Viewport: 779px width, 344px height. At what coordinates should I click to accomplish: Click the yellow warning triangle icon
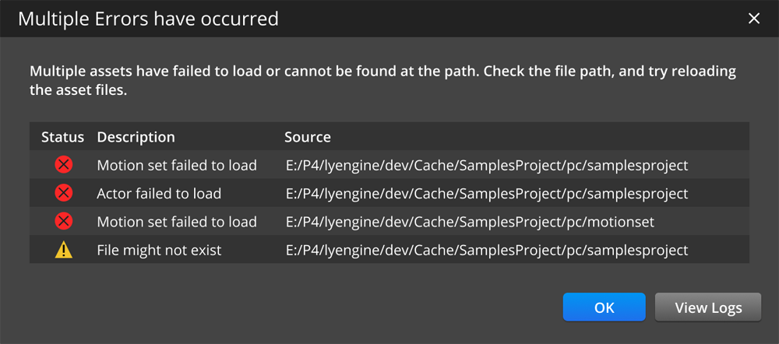64,250
